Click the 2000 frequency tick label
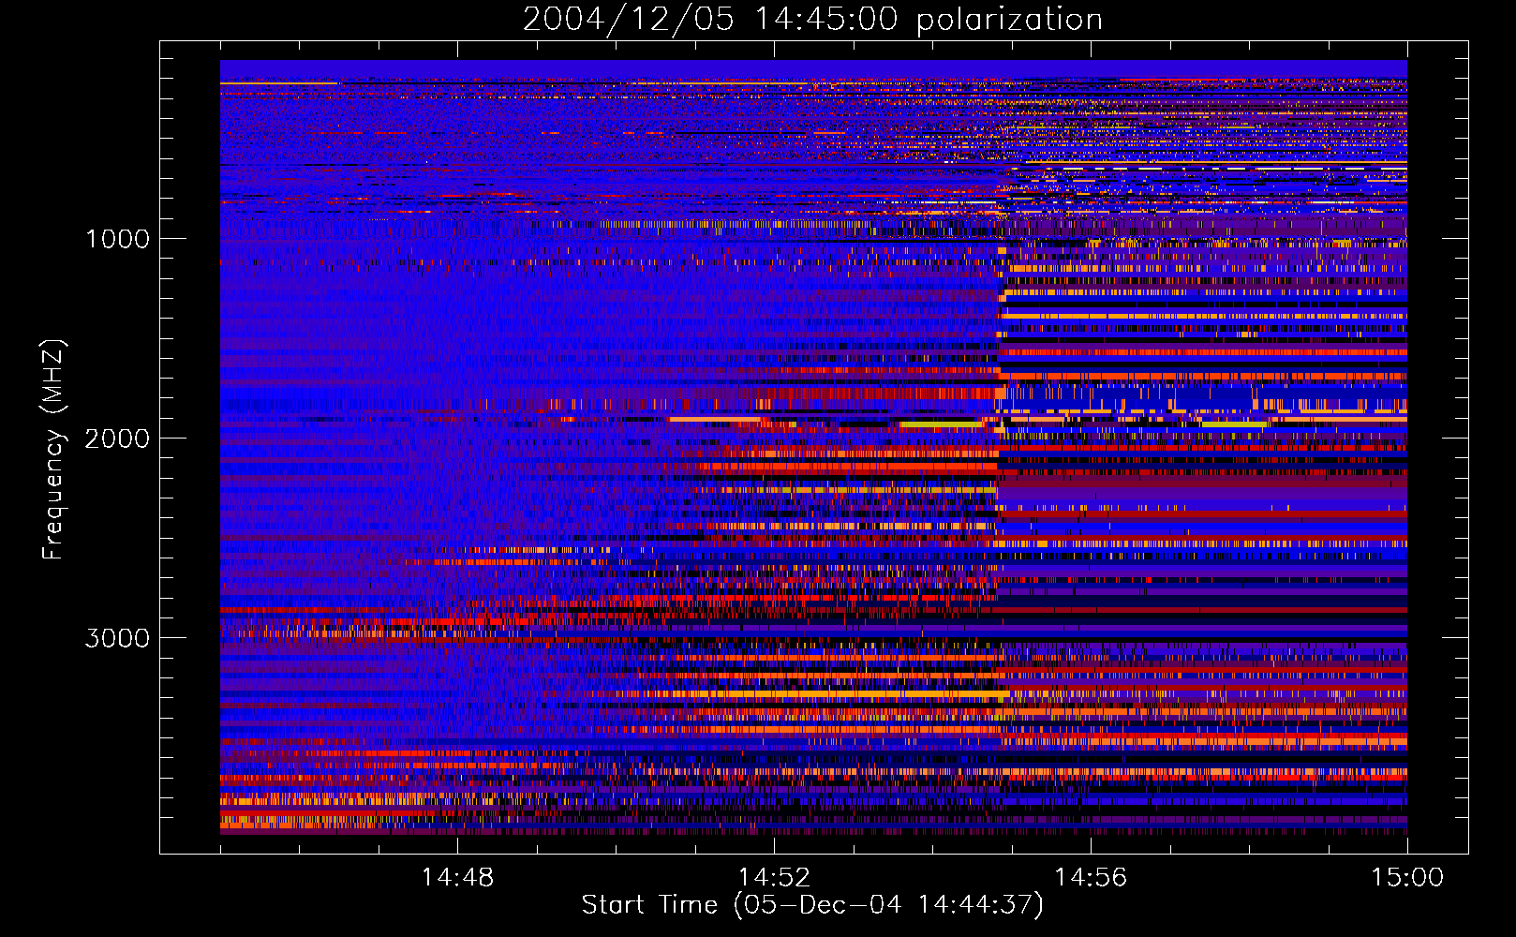The image size is (1516, 937). pos(117,439)
